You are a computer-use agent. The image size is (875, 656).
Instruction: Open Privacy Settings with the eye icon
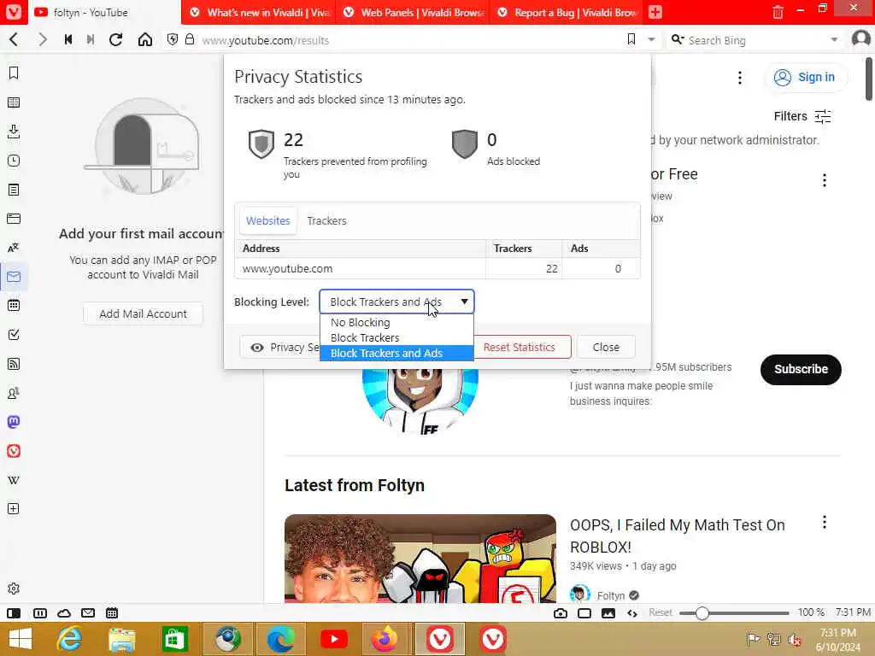tap(280, 347)
